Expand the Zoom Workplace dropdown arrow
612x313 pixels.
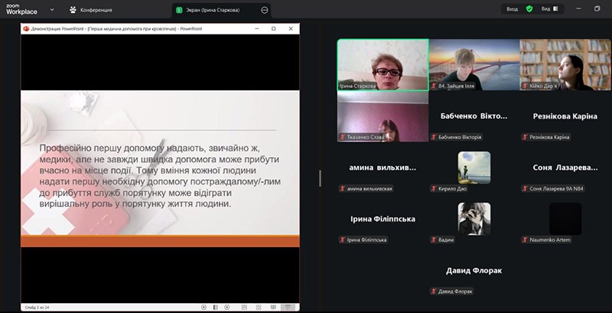(x=51, y=10)
